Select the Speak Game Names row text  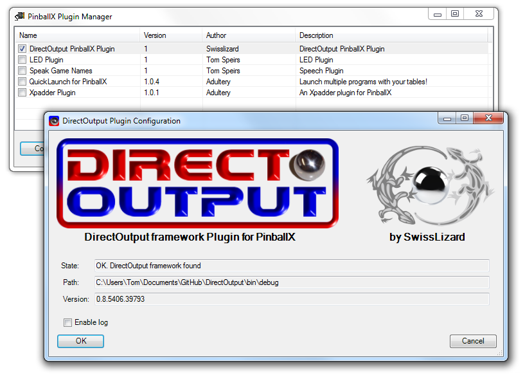(x=60, y=71)
